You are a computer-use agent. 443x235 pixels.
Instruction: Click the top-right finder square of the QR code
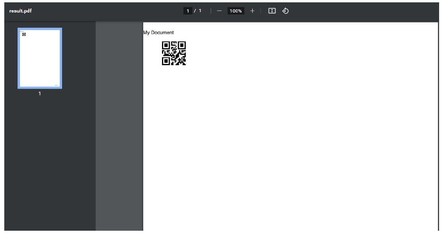click(182, 45)
